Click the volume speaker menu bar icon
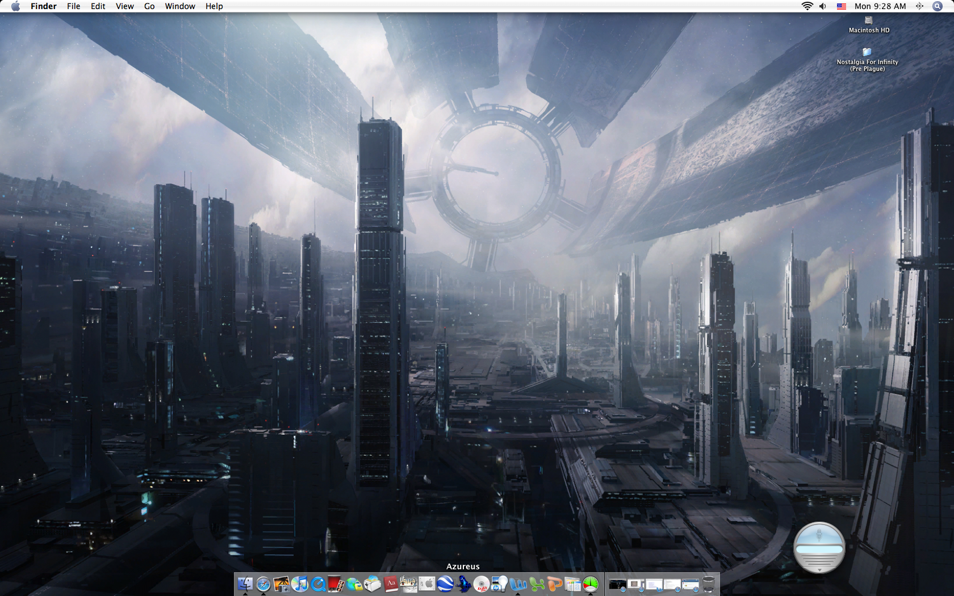The image size is (954, 596). click(x=823, y=6)
